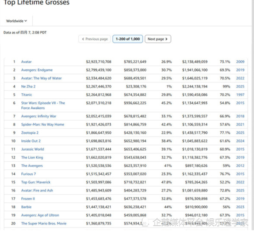Click the 2009 year link for Avatar

(240, 62)
